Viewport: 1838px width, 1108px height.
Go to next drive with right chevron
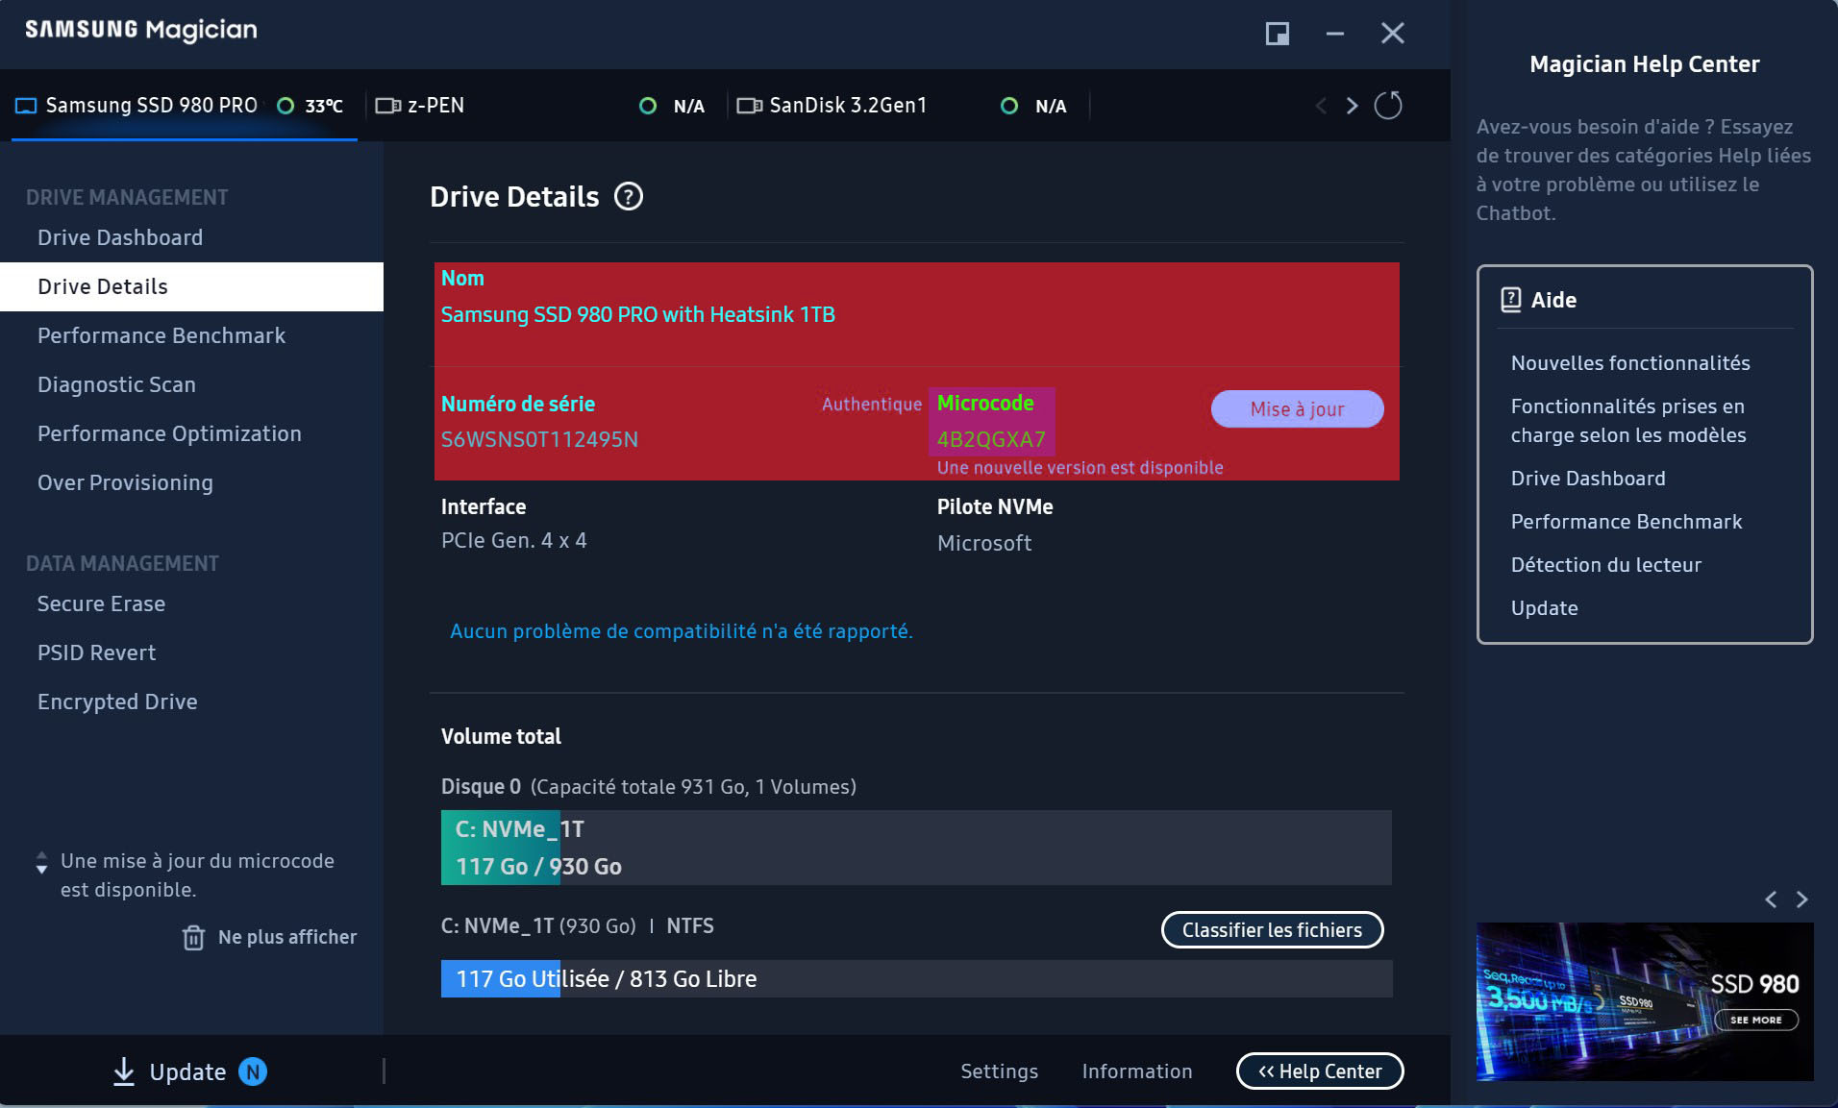1352,106
